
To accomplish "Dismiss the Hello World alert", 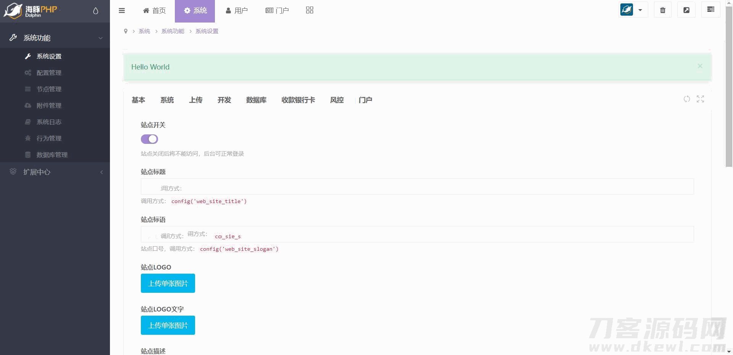I will pos(700,66).
